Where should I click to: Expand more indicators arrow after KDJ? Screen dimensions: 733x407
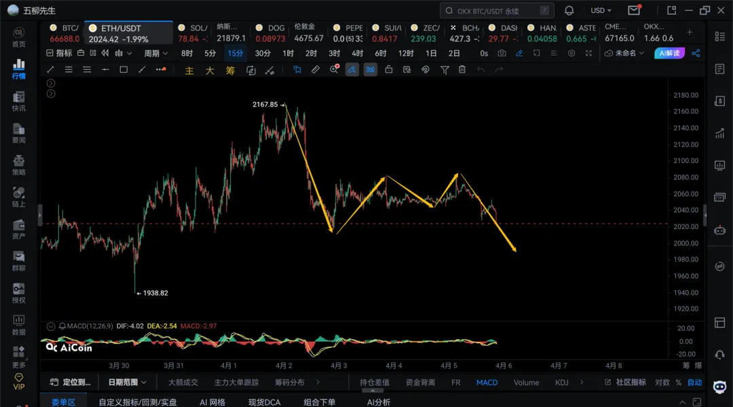pos(582,383)
